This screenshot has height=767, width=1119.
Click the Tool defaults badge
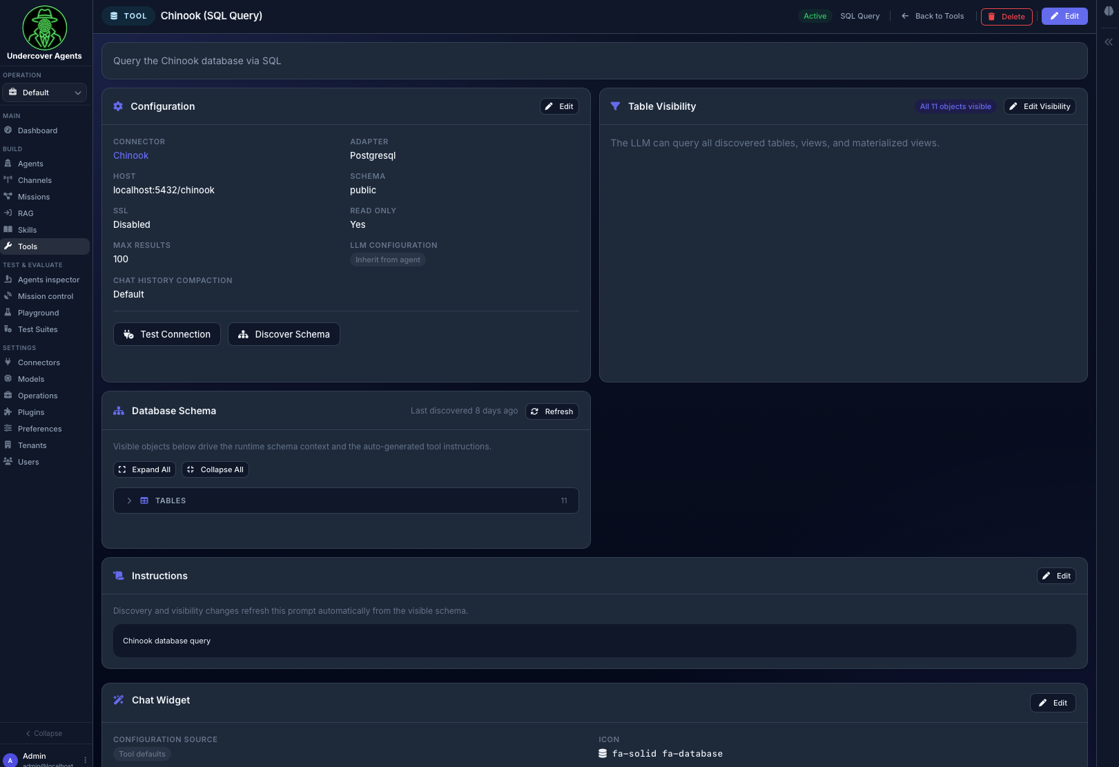tap(142, 754)
